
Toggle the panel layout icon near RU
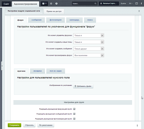click(x=137, y=3)
